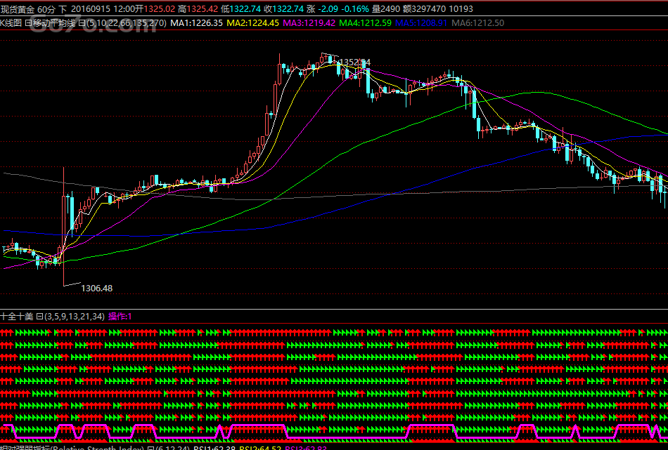Click the yellow MA2:1224.45 legend label
Viewport: 668px width, 450px height.
click(x=253, y=23)
